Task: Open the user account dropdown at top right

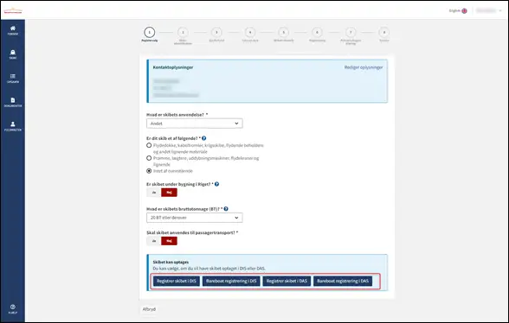Action: 488,10
